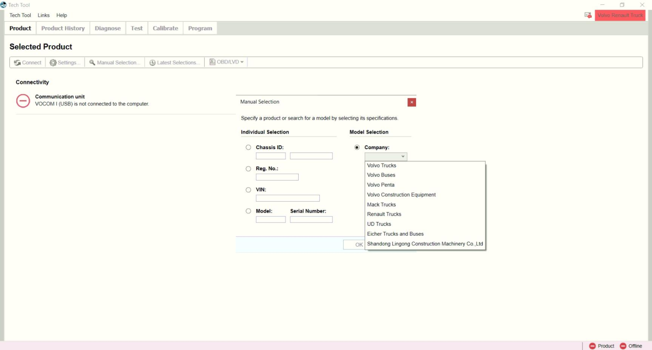Close the Tech Tool window
This screenshot has height=350, width=652.
pyautogui.click(x=642, y=5)
